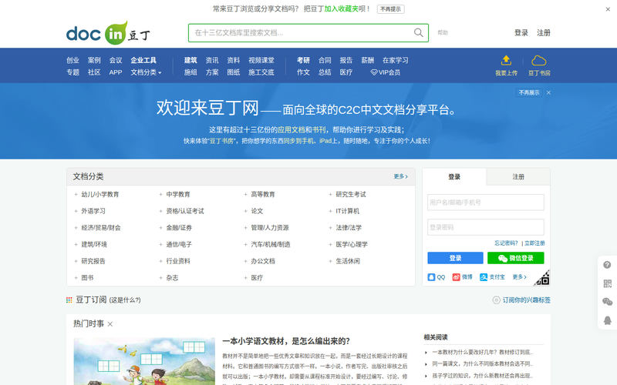617x385 pixels.
Task: Open 更多 in 文档分类 panel header
Action: click(400, 177)
